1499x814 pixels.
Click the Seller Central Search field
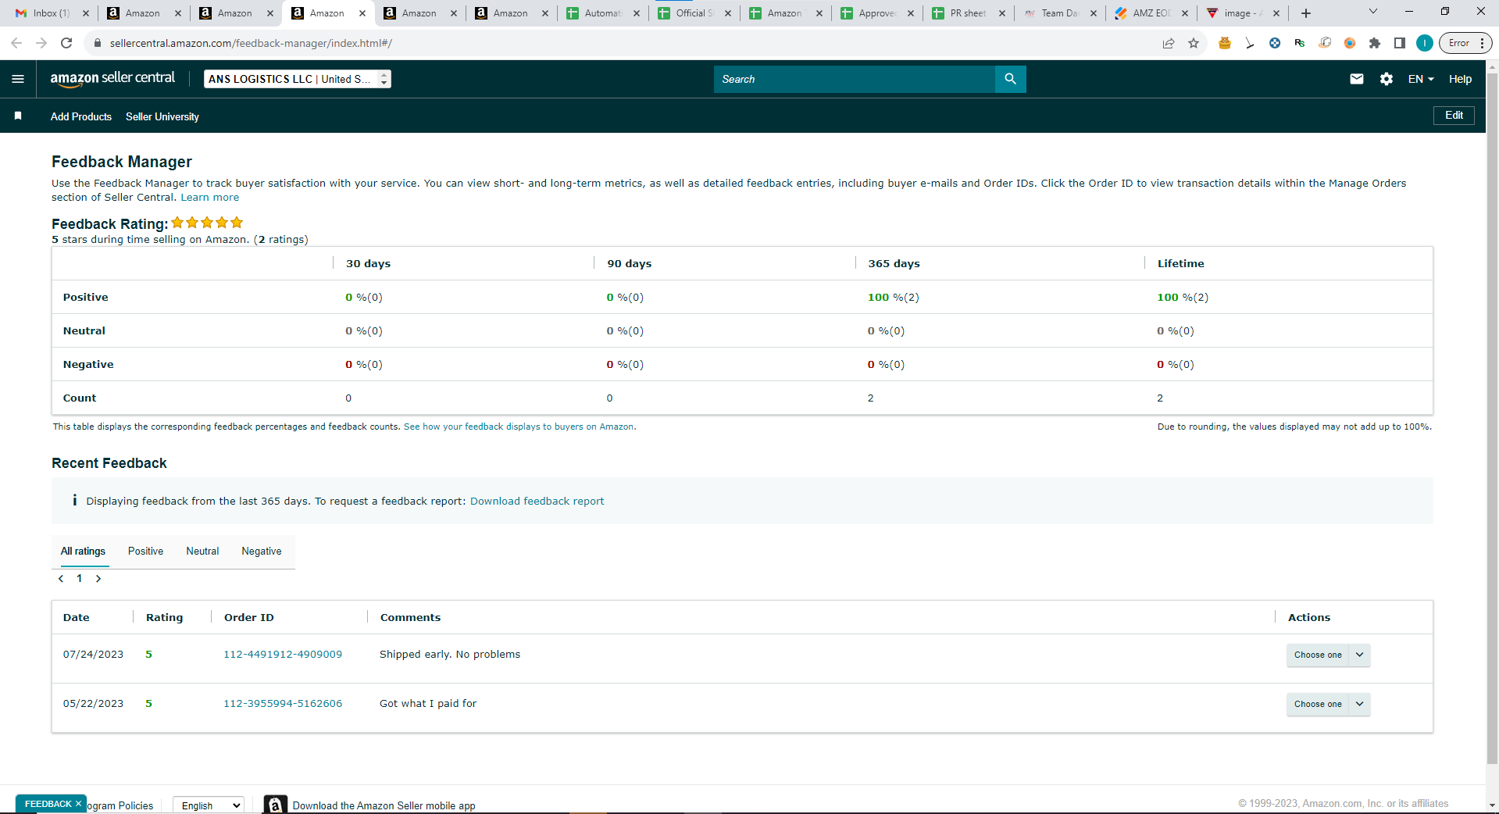(855, 79)
